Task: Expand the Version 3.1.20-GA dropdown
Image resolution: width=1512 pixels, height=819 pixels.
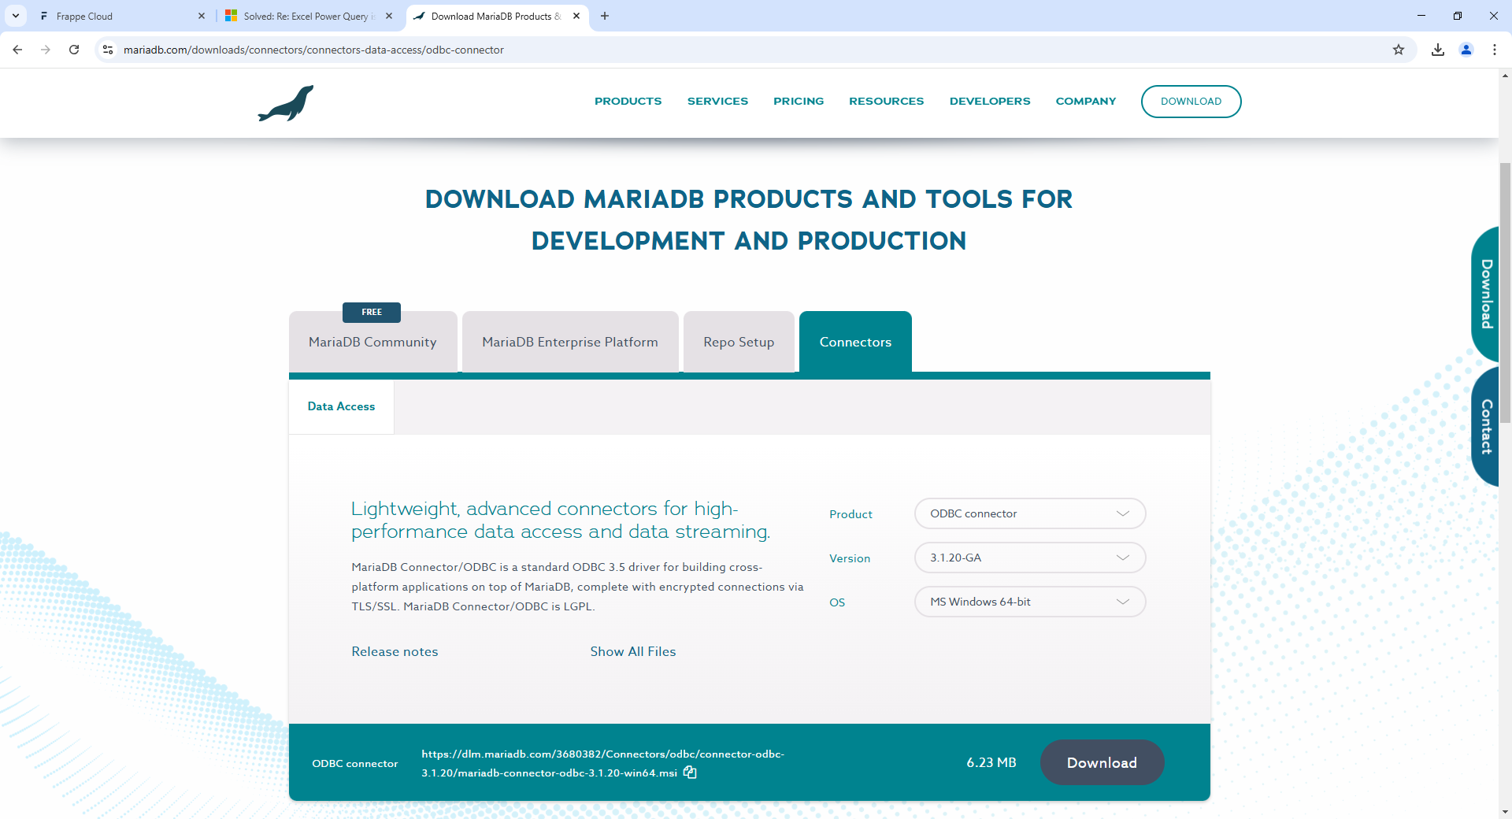Action: coord(1029,558)
